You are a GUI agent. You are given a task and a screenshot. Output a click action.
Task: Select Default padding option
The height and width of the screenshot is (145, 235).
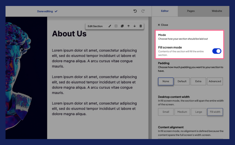click(x=182, y=81)
